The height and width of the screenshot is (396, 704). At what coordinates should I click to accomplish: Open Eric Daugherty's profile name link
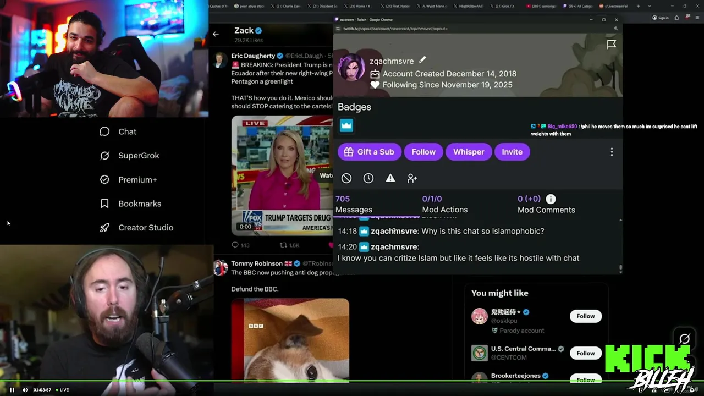tap(253, 56)
